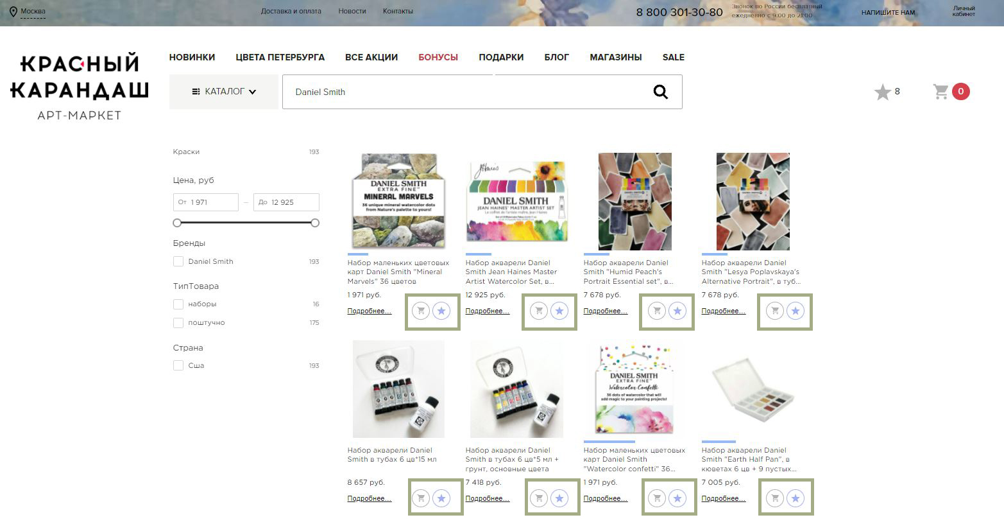The image size is (1004, 522).
Task: Click Подробнее under Earth Half Pan
Action: (723, 498)
